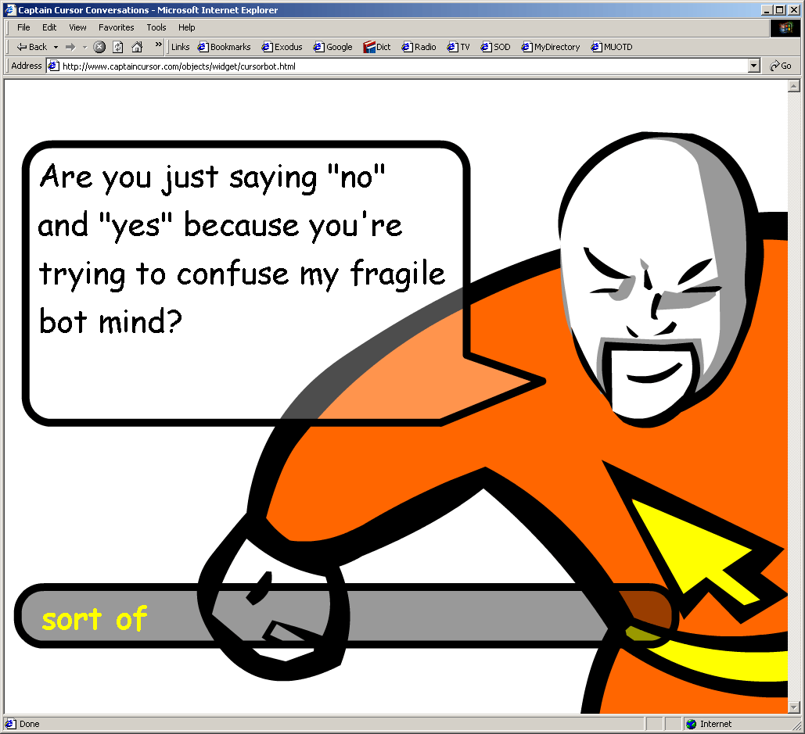Image resolution: width=805 pixels, height=734 pixels.
Task: Maximize the Internet Explorer window
Action: 780,9
